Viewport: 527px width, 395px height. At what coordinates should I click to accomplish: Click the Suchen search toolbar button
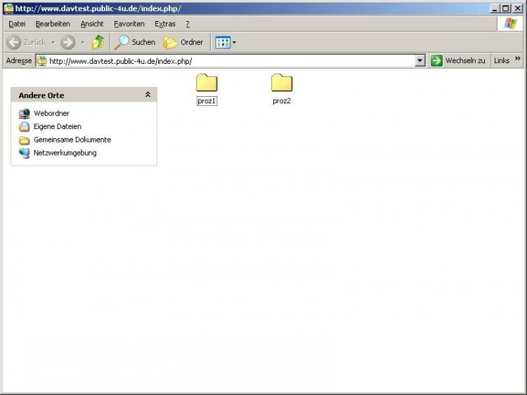click(135, 42)
